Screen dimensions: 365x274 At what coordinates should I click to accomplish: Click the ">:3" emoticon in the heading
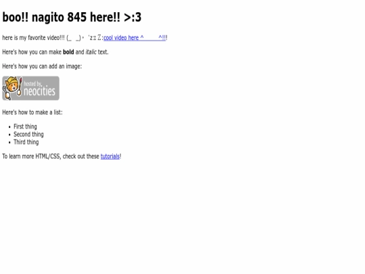click(132, 17)
